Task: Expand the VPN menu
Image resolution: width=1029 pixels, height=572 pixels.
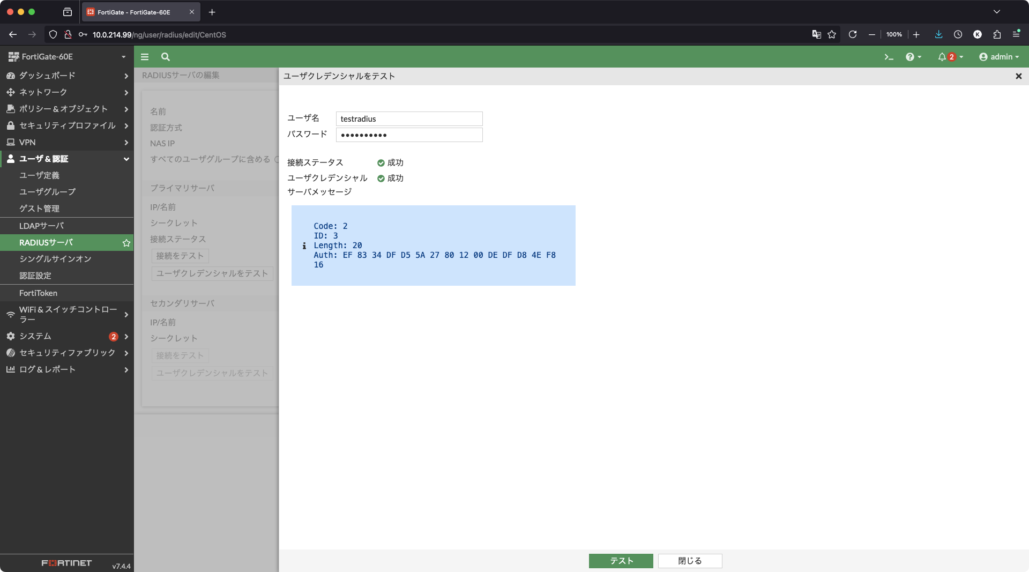Action: pos(67,142)
